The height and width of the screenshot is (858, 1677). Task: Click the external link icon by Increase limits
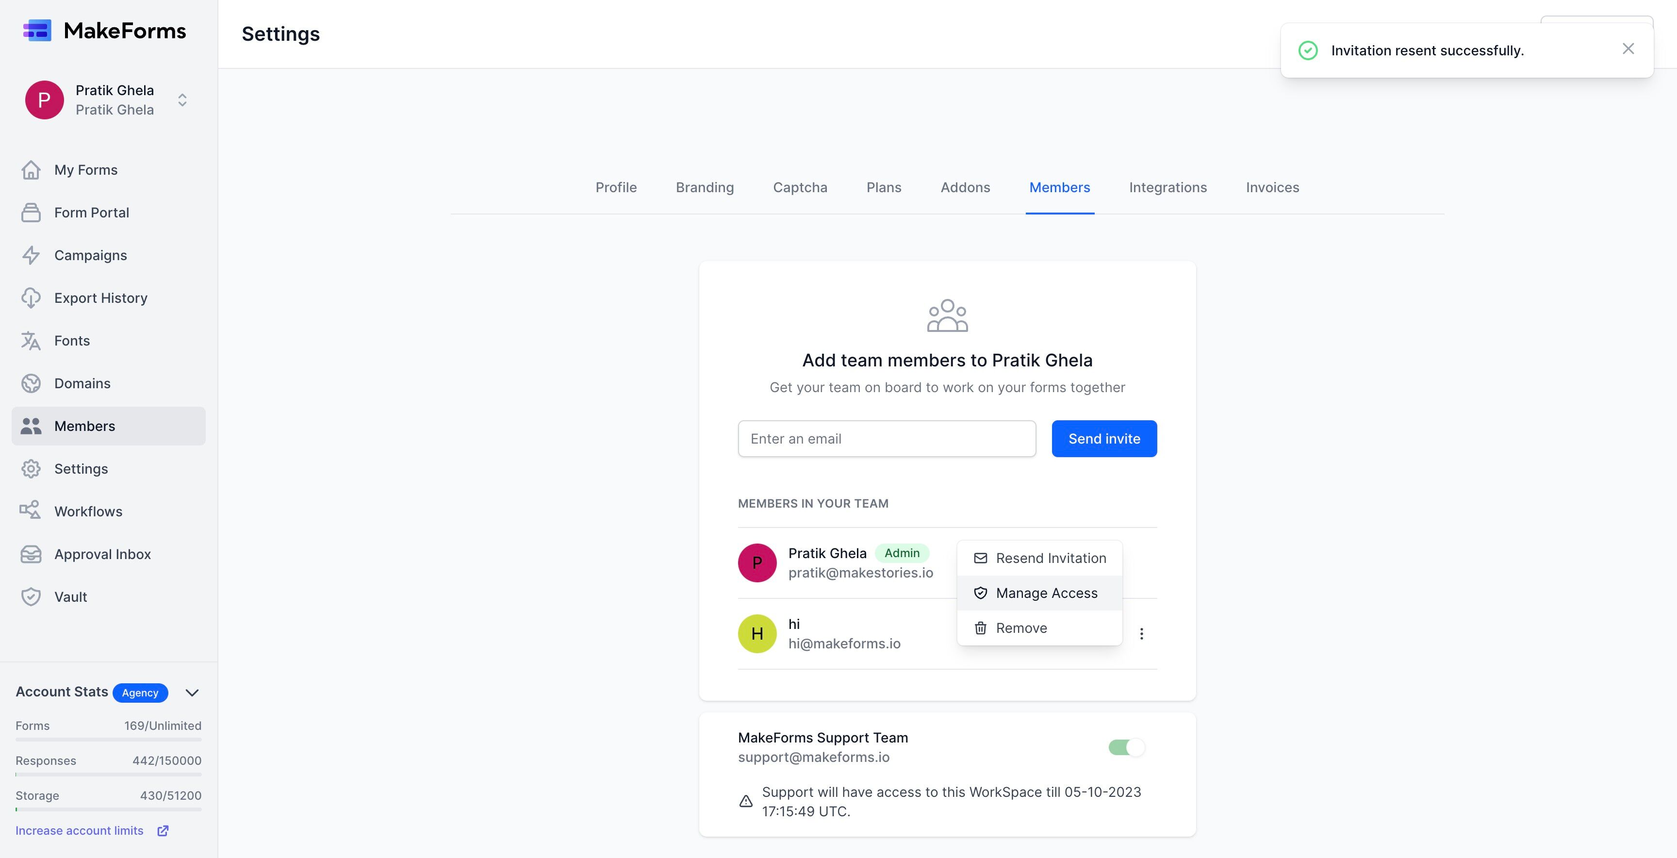(163, 831)
